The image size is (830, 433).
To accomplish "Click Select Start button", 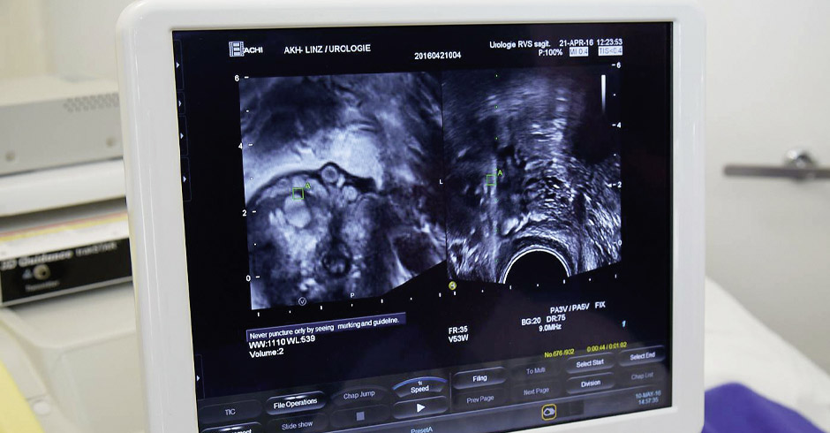I will click(x=590, y=363).
